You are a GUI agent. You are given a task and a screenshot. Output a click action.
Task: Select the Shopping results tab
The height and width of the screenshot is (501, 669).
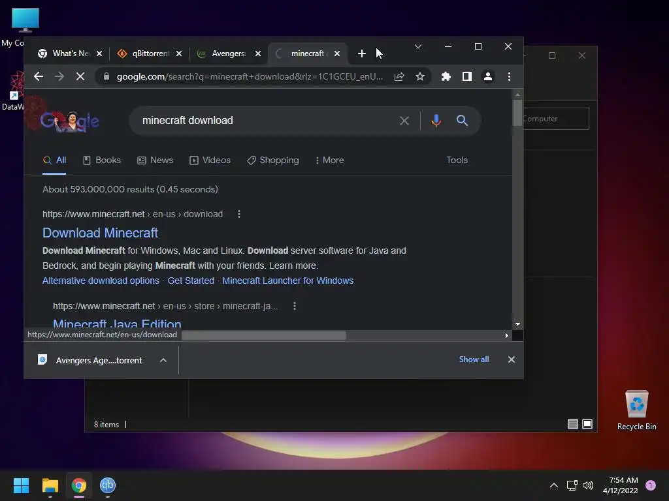click(x=273, y=160)
